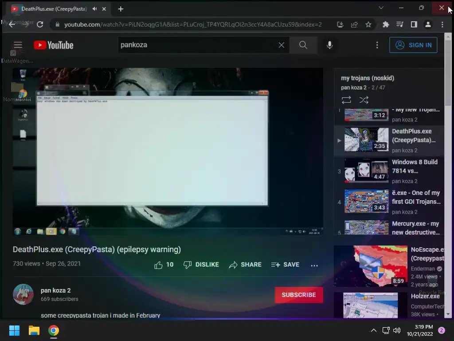Viewport: 454px width, 341px height.
Task: Close the DeathPlus.exe tab
Action: [x=104, y=9]
